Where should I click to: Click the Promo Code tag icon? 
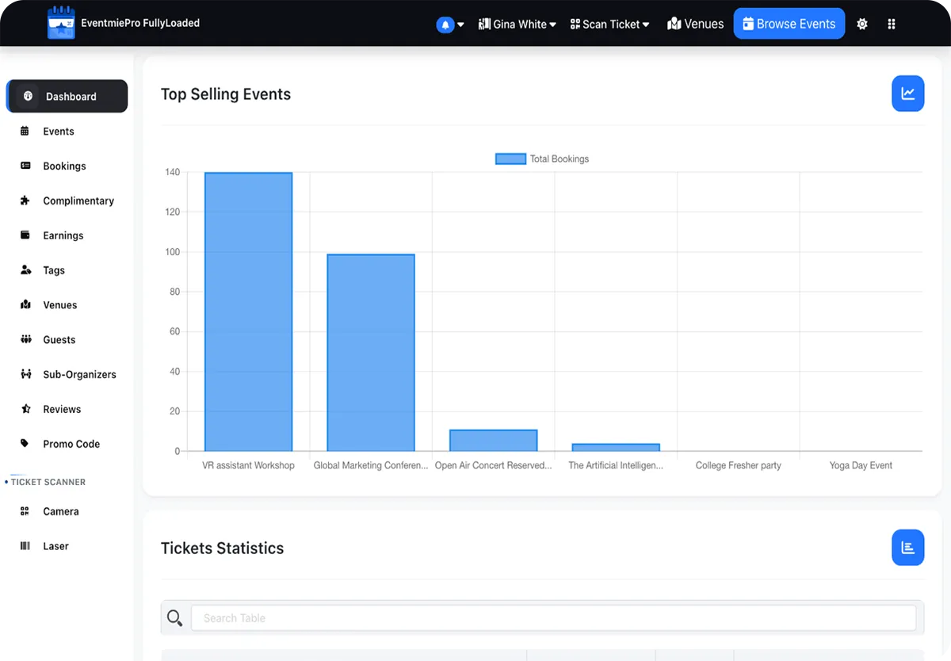[25, 444]
